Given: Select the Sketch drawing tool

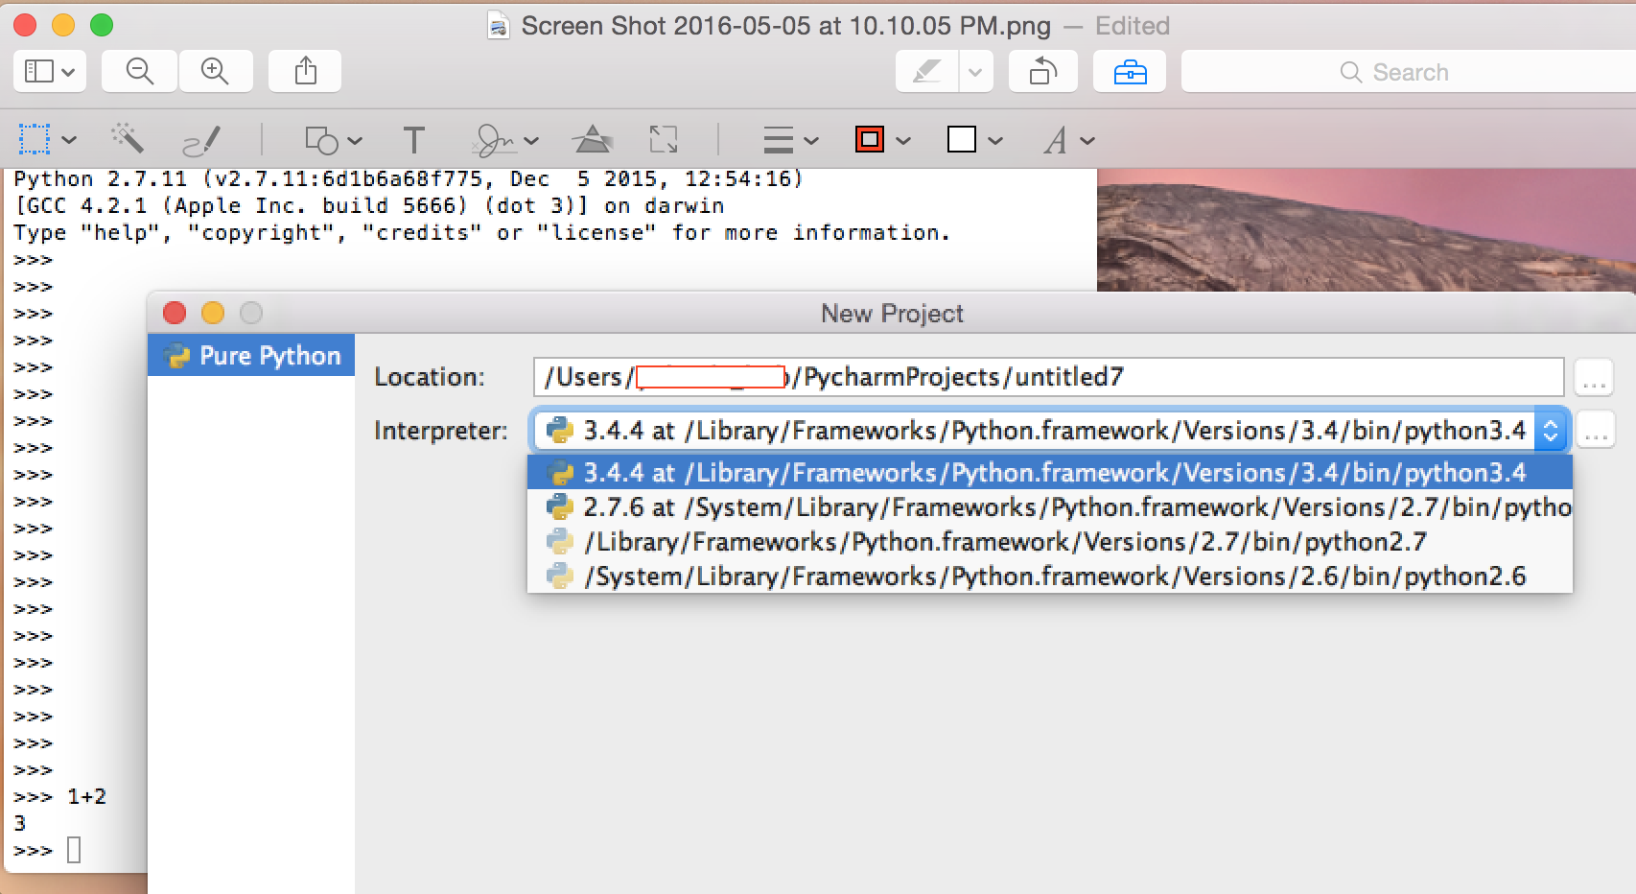Looking at the screenshot, I should tap(201, 140).
